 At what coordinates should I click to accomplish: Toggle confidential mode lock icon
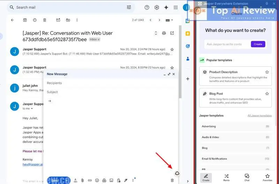[x=119, y=181]
